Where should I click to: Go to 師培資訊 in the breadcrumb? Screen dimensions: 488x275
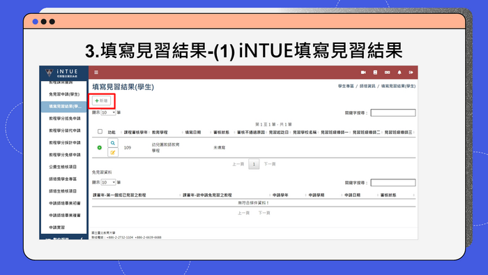(x=367, y=87)
